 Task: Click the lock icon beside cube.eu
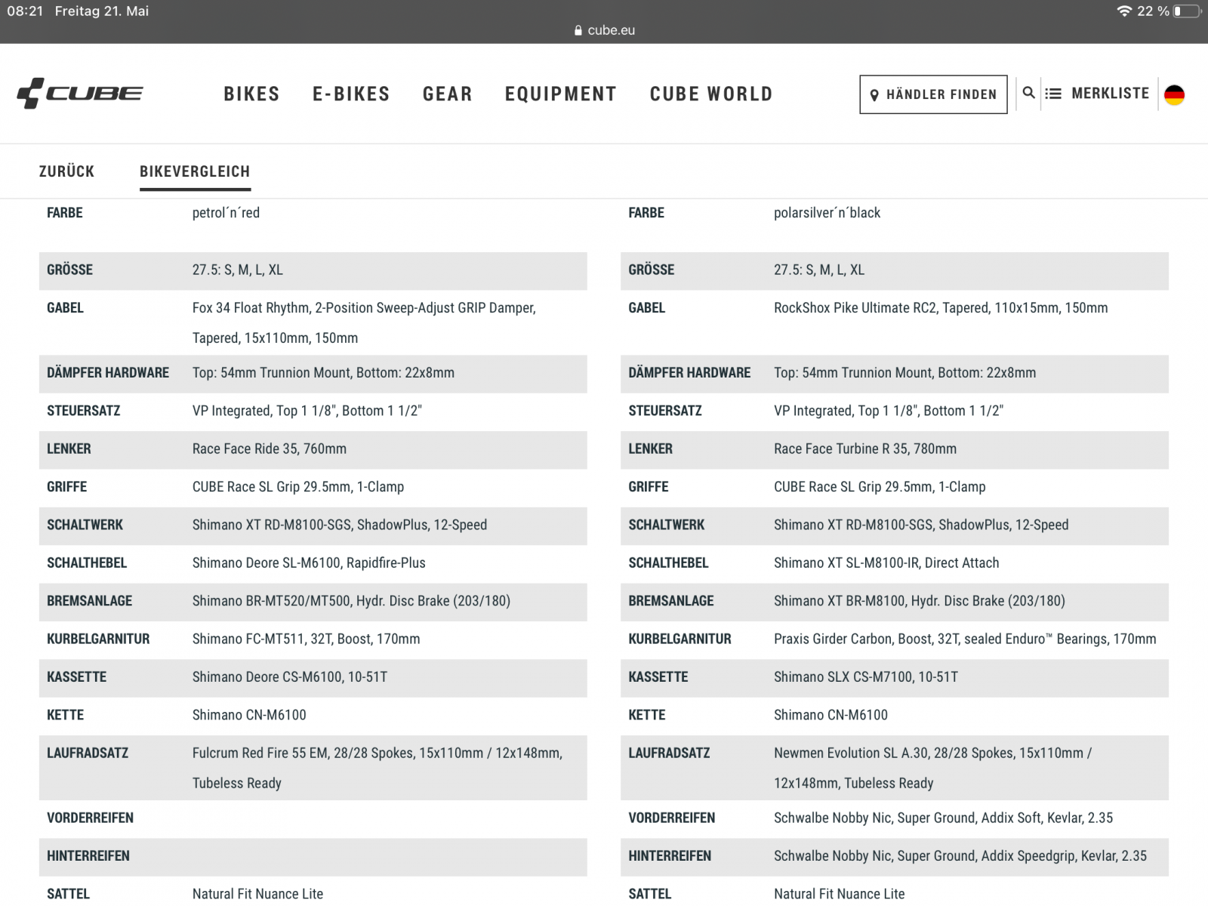coord(578,31)
